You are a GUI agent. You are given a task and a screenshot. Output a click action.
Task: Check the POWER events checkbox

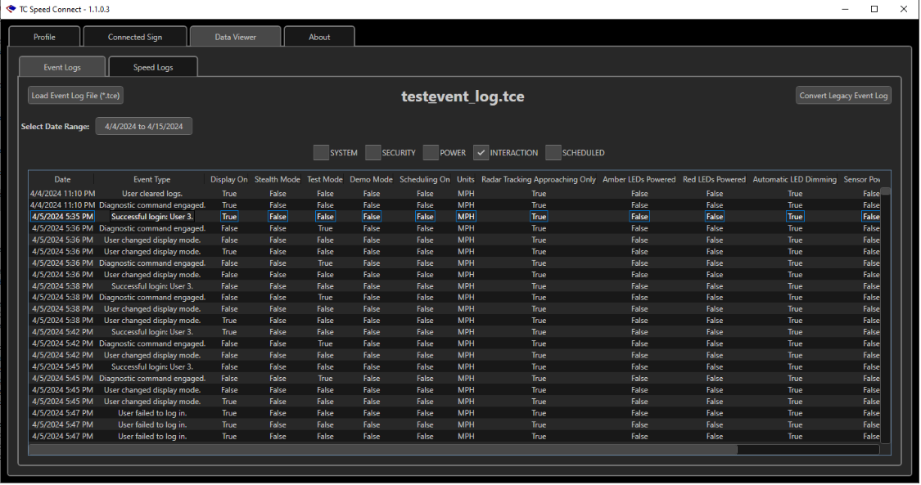pos(431,153)
